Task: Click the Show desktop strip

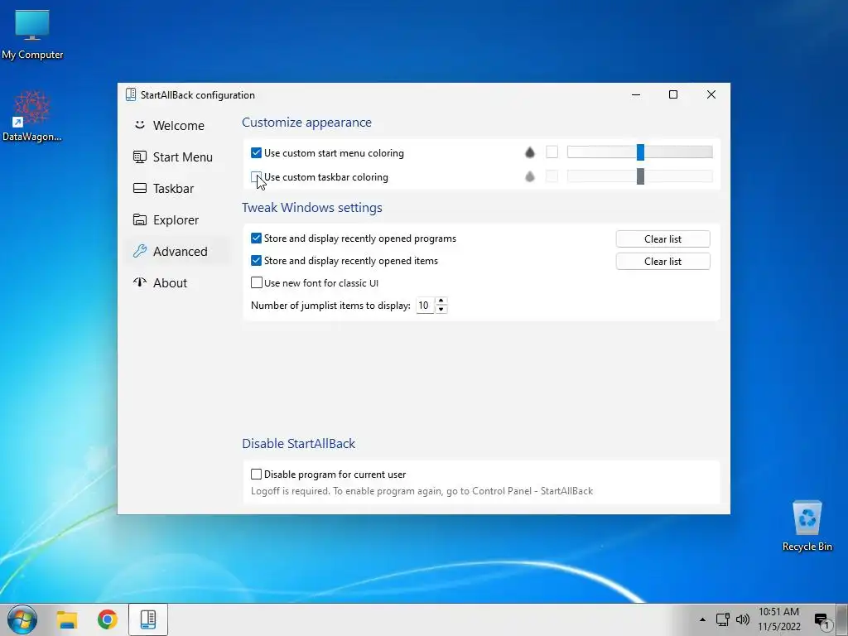Action: 842,619
